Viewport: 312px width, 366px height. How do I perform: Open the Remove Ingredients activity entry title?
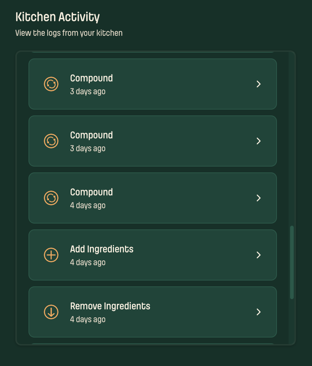(110, 306)
